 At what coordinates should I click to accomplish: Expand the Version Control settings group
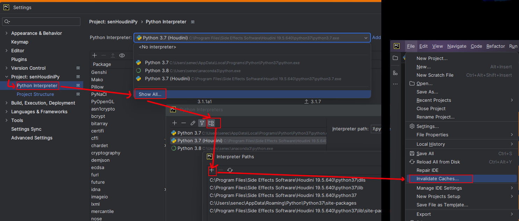click(7, 68)
